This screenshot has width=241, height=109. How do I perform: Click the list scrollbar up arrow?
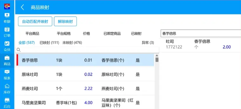[x=157, y=55]
